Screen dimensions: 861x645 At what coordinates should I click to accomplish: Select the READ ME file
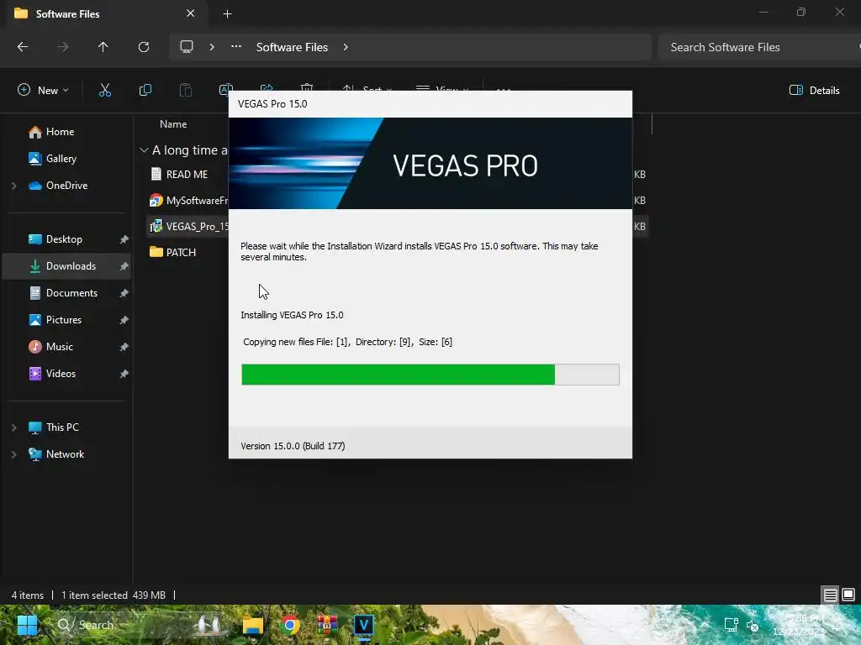(x=187, y=175)
